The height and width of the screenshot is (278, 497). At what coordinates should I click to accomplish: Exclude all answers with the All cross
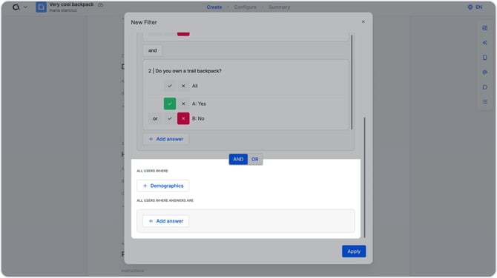183,86
